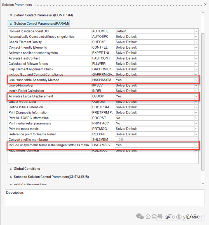
Task: Open UNSYMSLV Yes dropdown
Action: 196,145
